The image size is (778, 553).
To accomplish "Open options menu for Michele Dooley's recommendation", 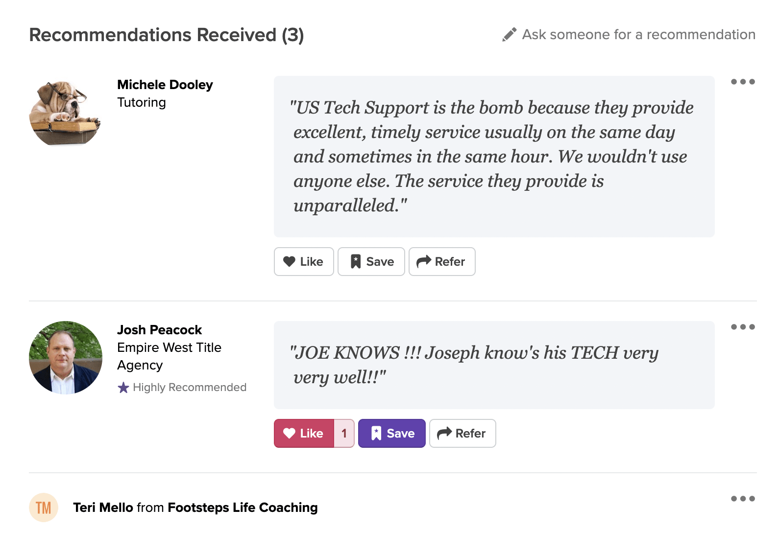I will tap(743, 82).
